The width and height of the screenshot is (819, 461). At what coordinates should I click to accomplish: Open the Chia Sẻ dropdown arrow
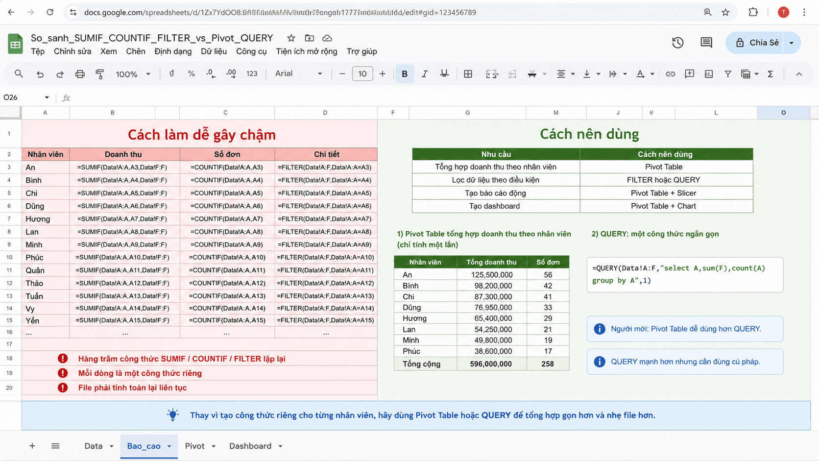792,43
